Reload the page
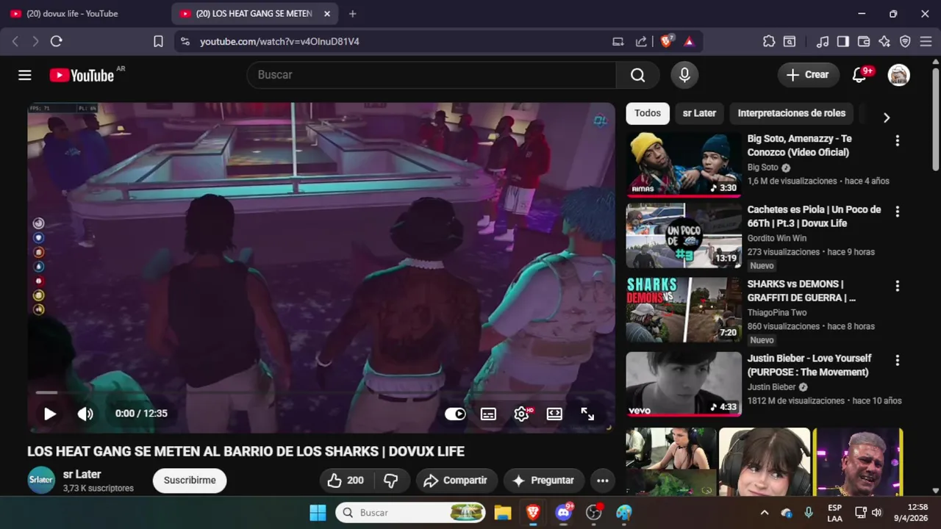Screen dimensions: 941x529 click(x=56, y=42)
